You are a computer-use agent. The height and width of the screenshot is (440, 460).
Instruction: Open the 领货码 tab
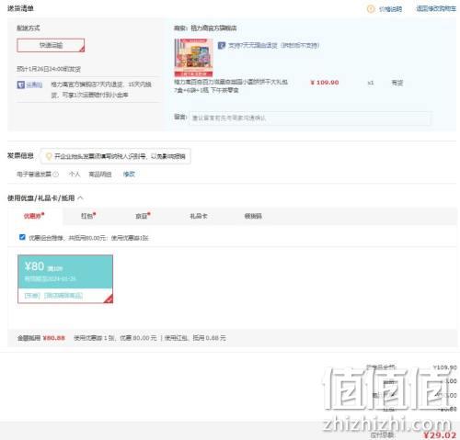point(253,216)
